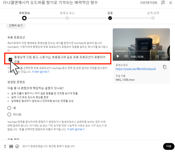This screenshot has height=152, width=175.
Task: Click the dialog title 다니엘앤제시카 오드퍼퓸
Action: (50, 3)
